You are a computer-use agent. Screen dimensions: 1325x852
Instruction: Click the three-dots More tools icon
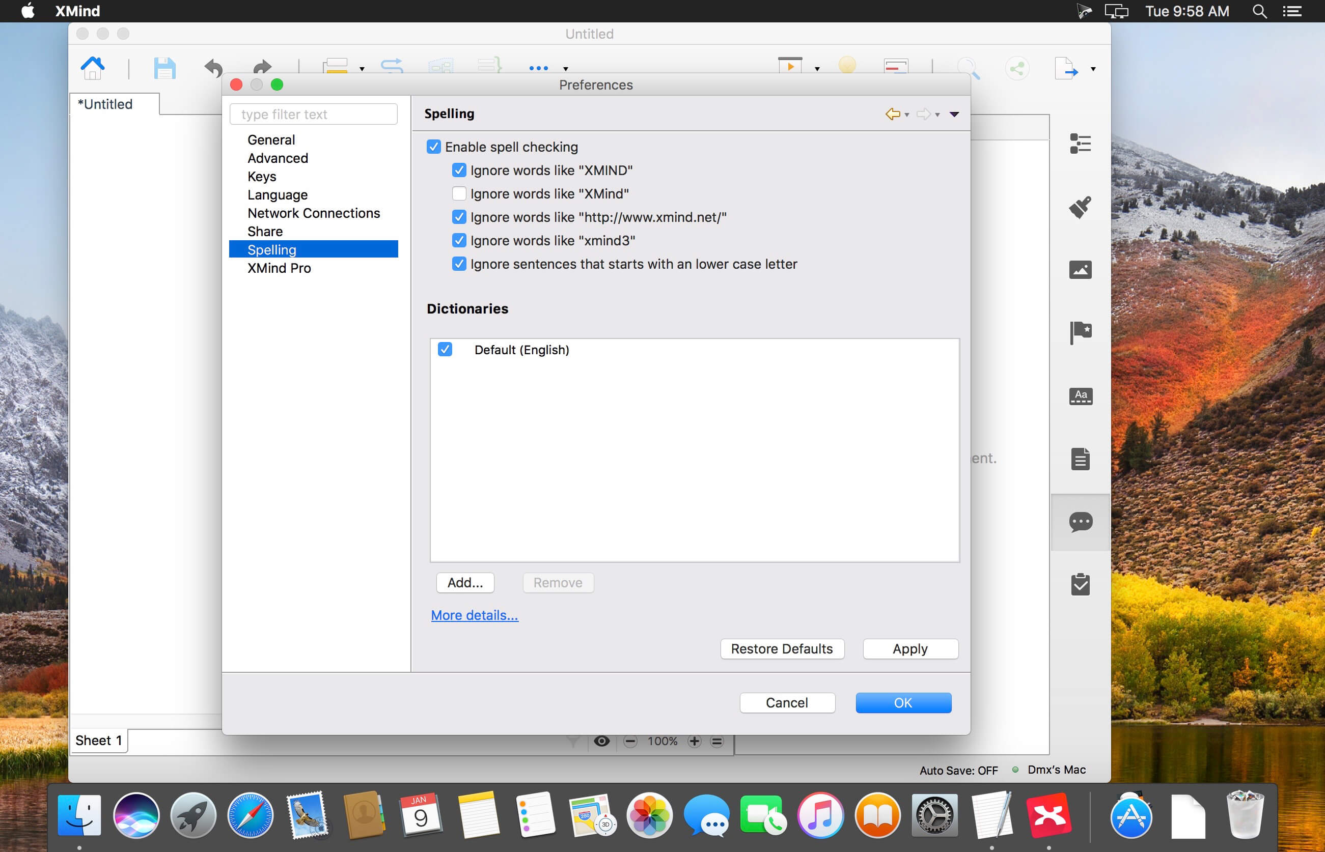539,68
